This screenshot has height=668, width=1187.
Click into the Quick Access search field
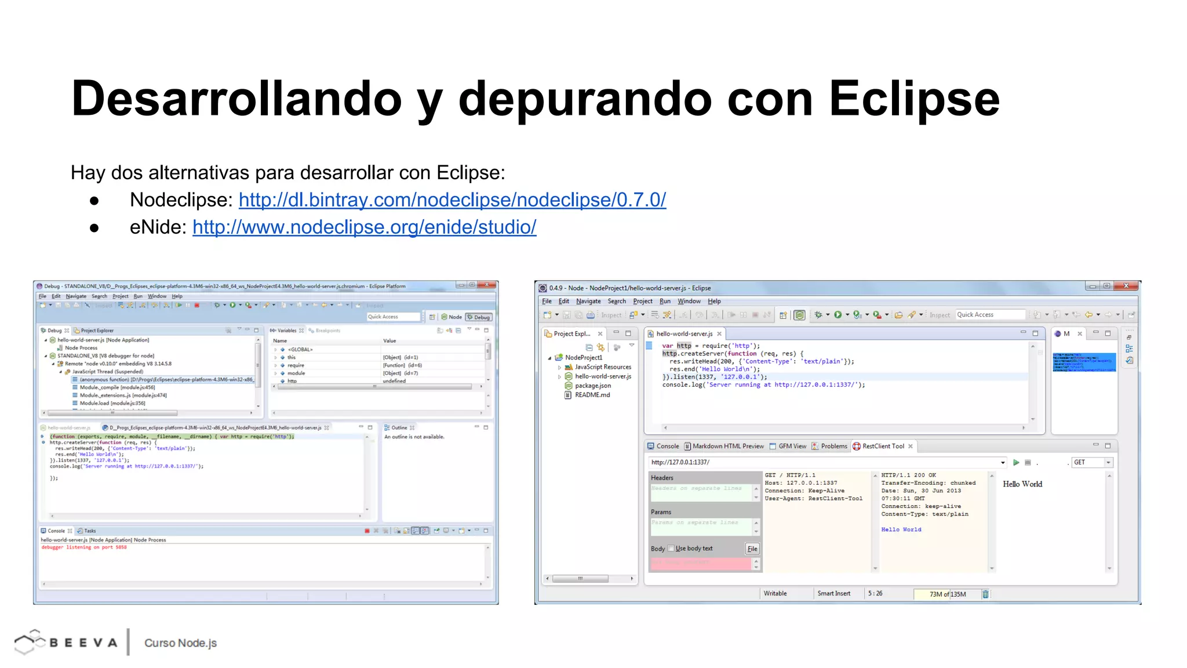[x=989, y=314]
